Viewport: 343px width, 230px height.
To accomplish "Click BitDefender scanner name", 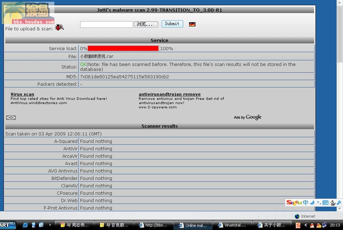I will point(65,178).
